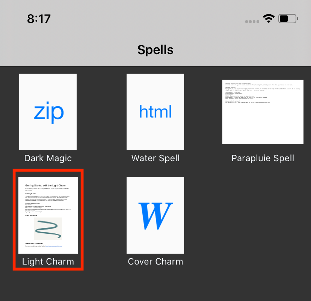Select the Dark Magic file name label
The image size is (311, 301).
pos(48,158)
